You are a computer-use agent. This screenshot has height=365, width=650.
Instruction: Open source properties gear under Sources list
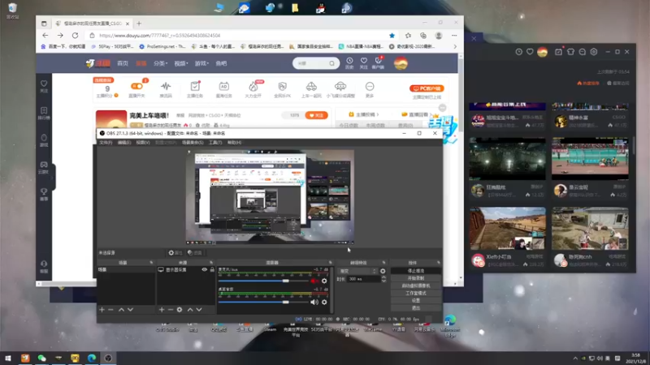point(180,310)
